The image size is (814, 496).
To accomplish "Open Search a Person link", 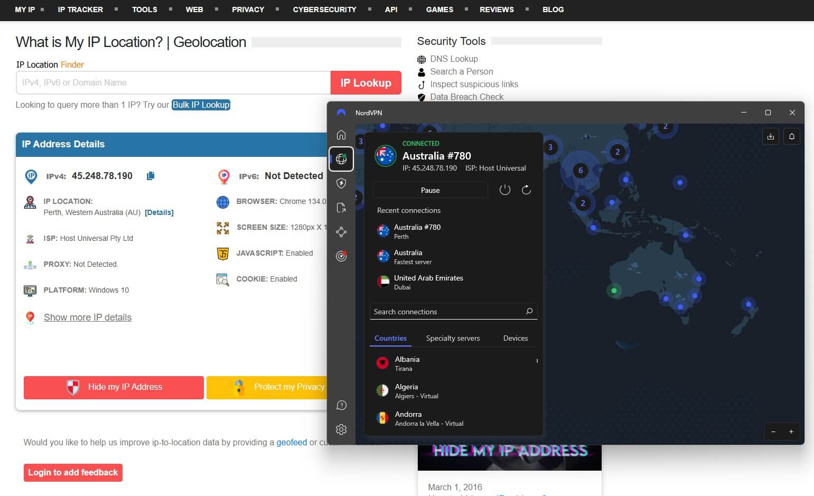I will pyautogui.click(x=461, y=71).
